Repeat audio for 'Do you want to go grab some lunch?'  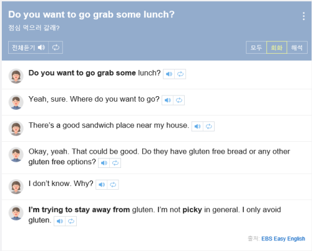(x=180, y=74)
